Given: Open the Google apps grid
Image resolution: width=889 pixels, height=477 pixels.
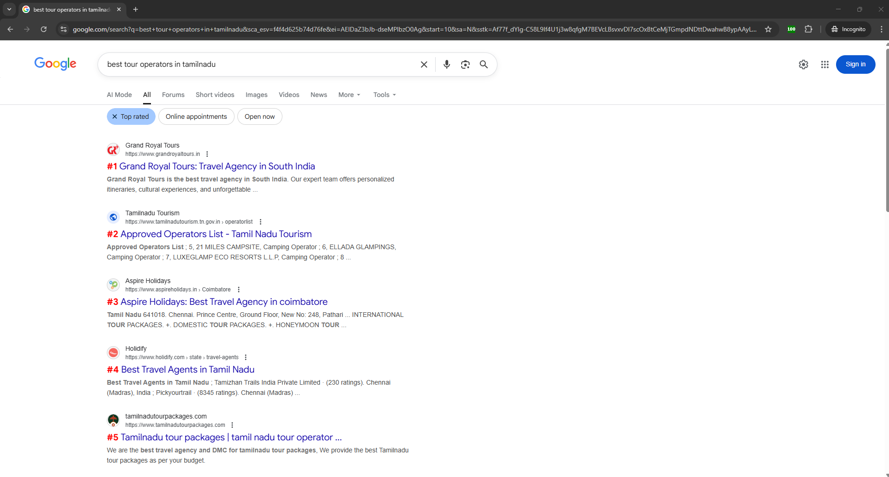Looking at the screenshot, I should (x=824, y=64).
